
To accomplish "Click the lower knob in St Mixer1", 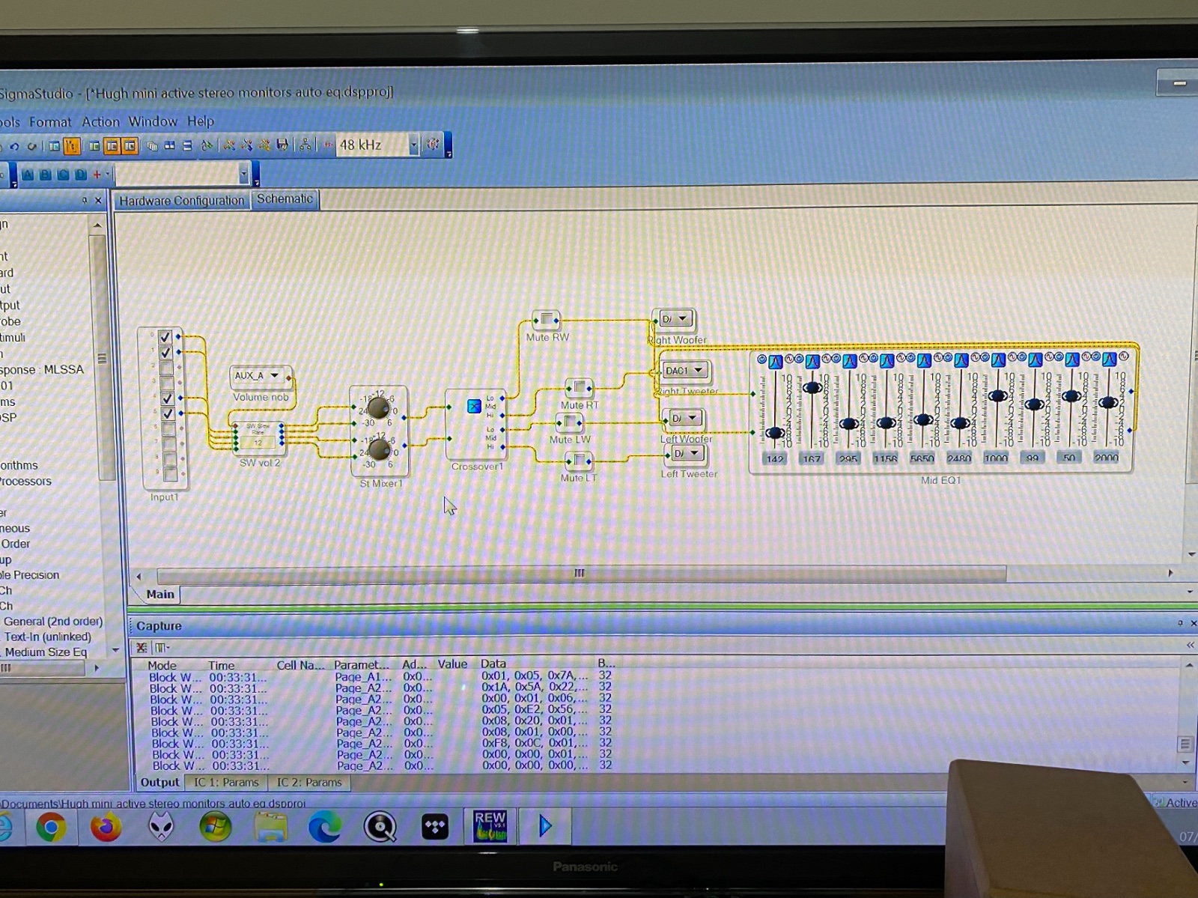I will [379, 449].
